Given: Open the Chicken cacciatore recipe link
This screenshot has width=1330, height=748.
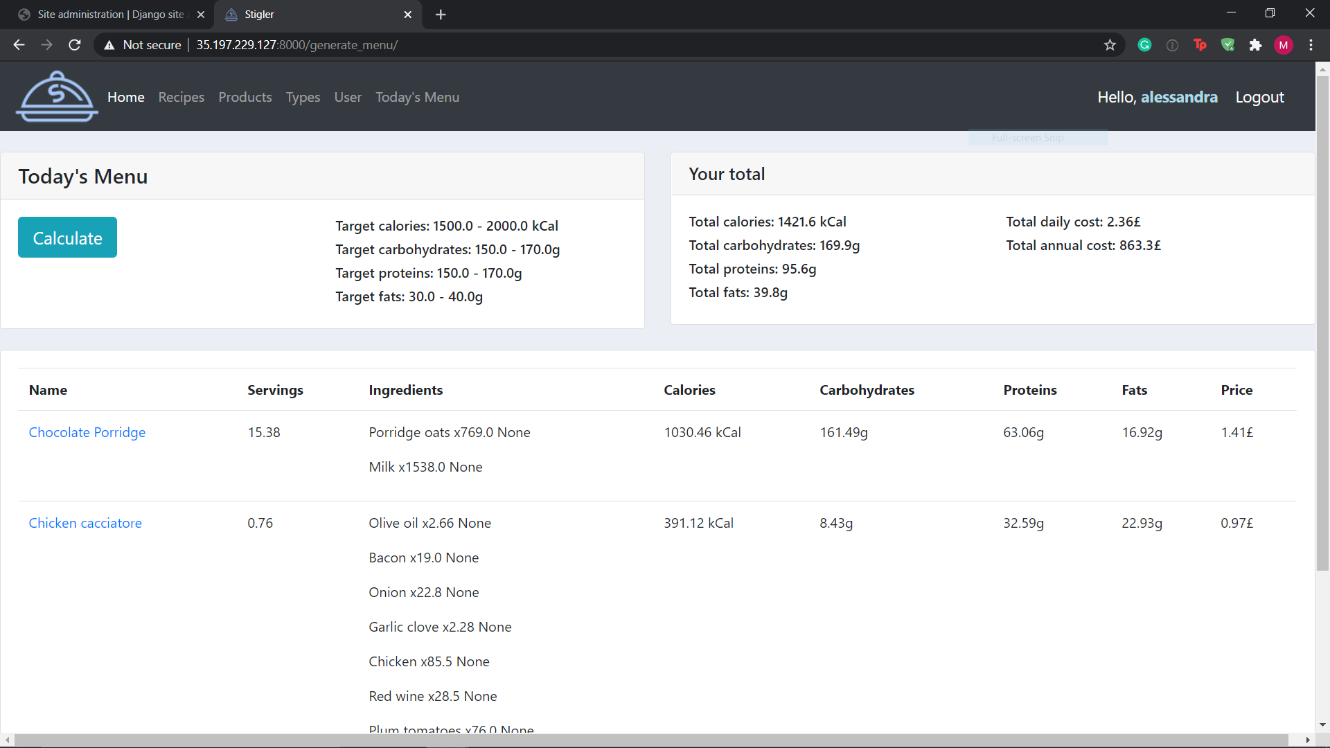Looking at the screenshot, I should click(85, 523).
